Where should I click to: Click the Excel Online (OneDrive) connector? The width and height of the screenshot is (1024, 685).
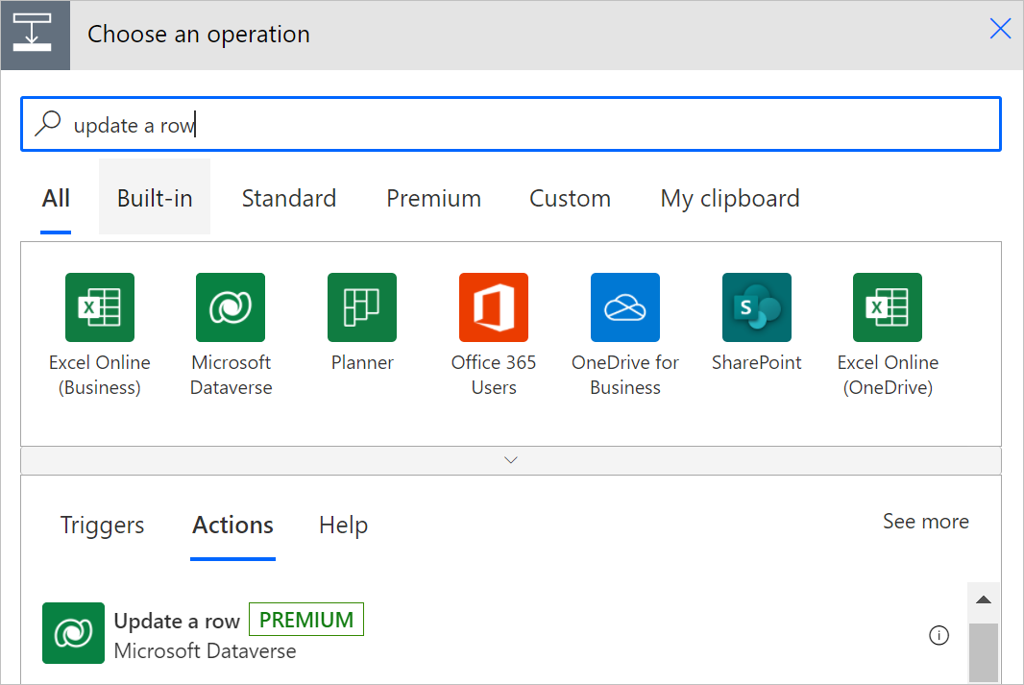[x=887, y=307]
